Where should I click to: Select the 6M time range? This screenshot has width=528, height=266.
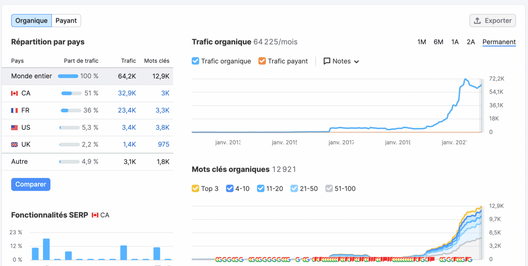[438, 42]
